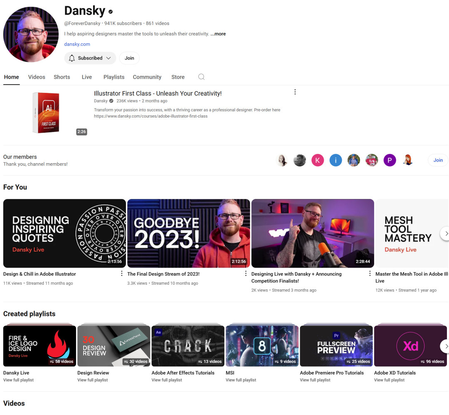This screenshot has width=449, height=415.
Task: Click the Adobe Premiere Pro Tutorials playlist title
Action: (x=332, y=373)
